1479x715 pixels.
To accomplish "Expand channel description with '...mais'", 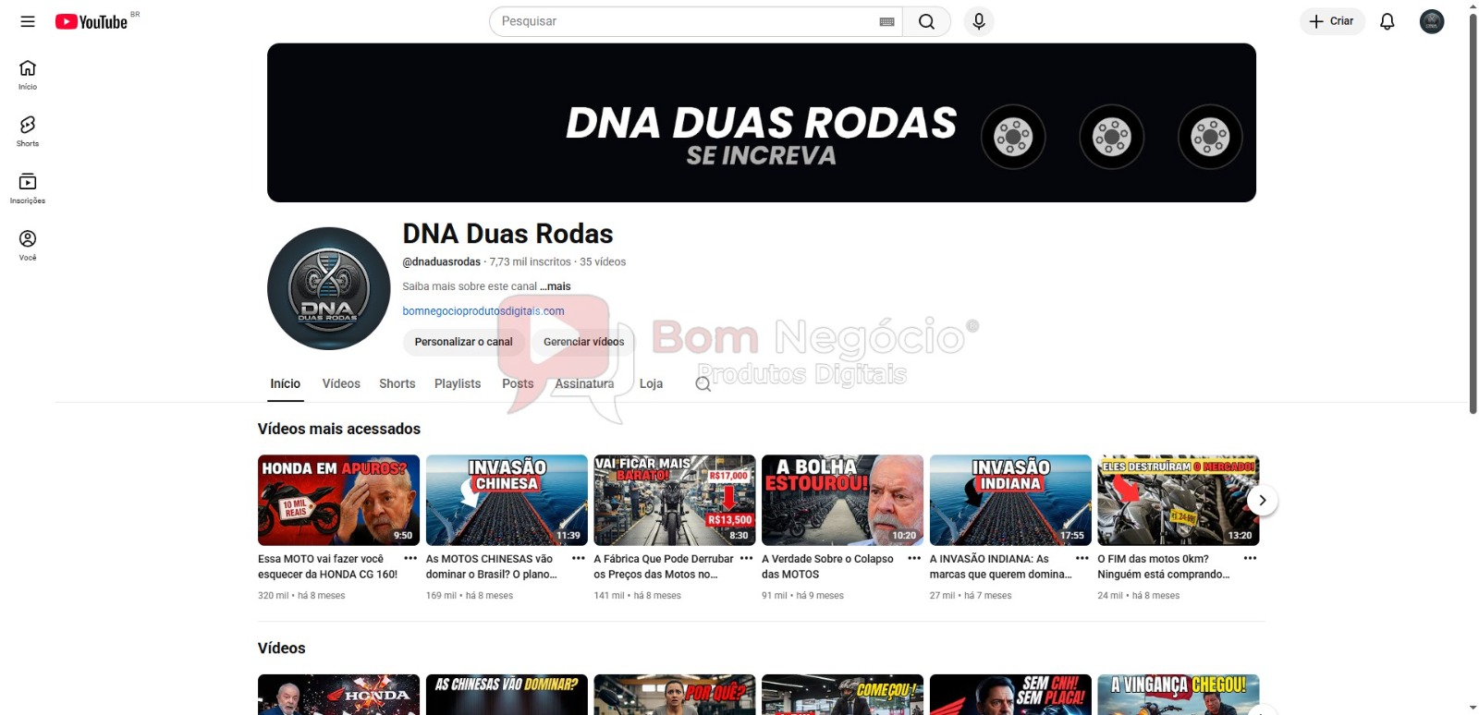I will tap(556, 286).
